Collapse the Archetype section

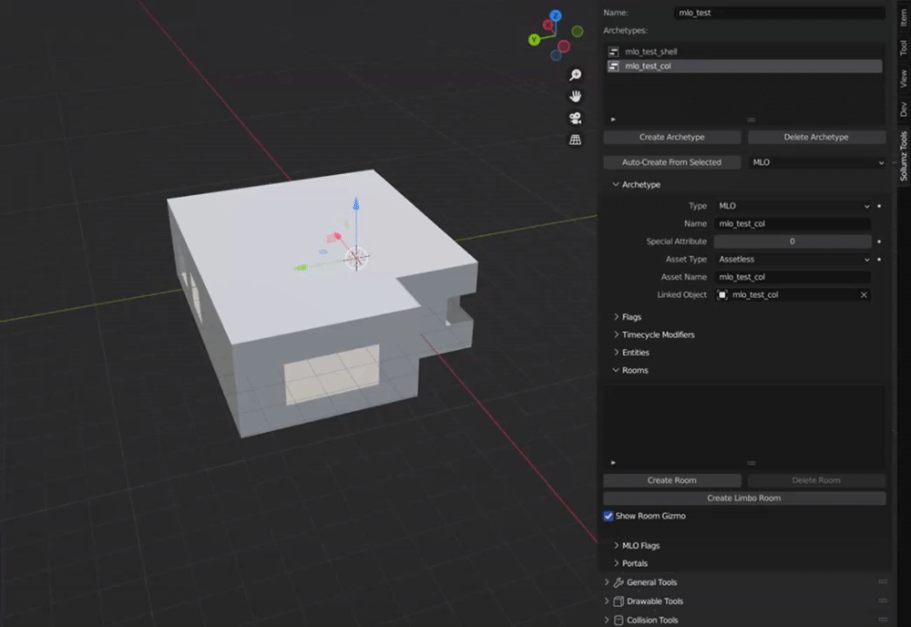click(615, 185)
